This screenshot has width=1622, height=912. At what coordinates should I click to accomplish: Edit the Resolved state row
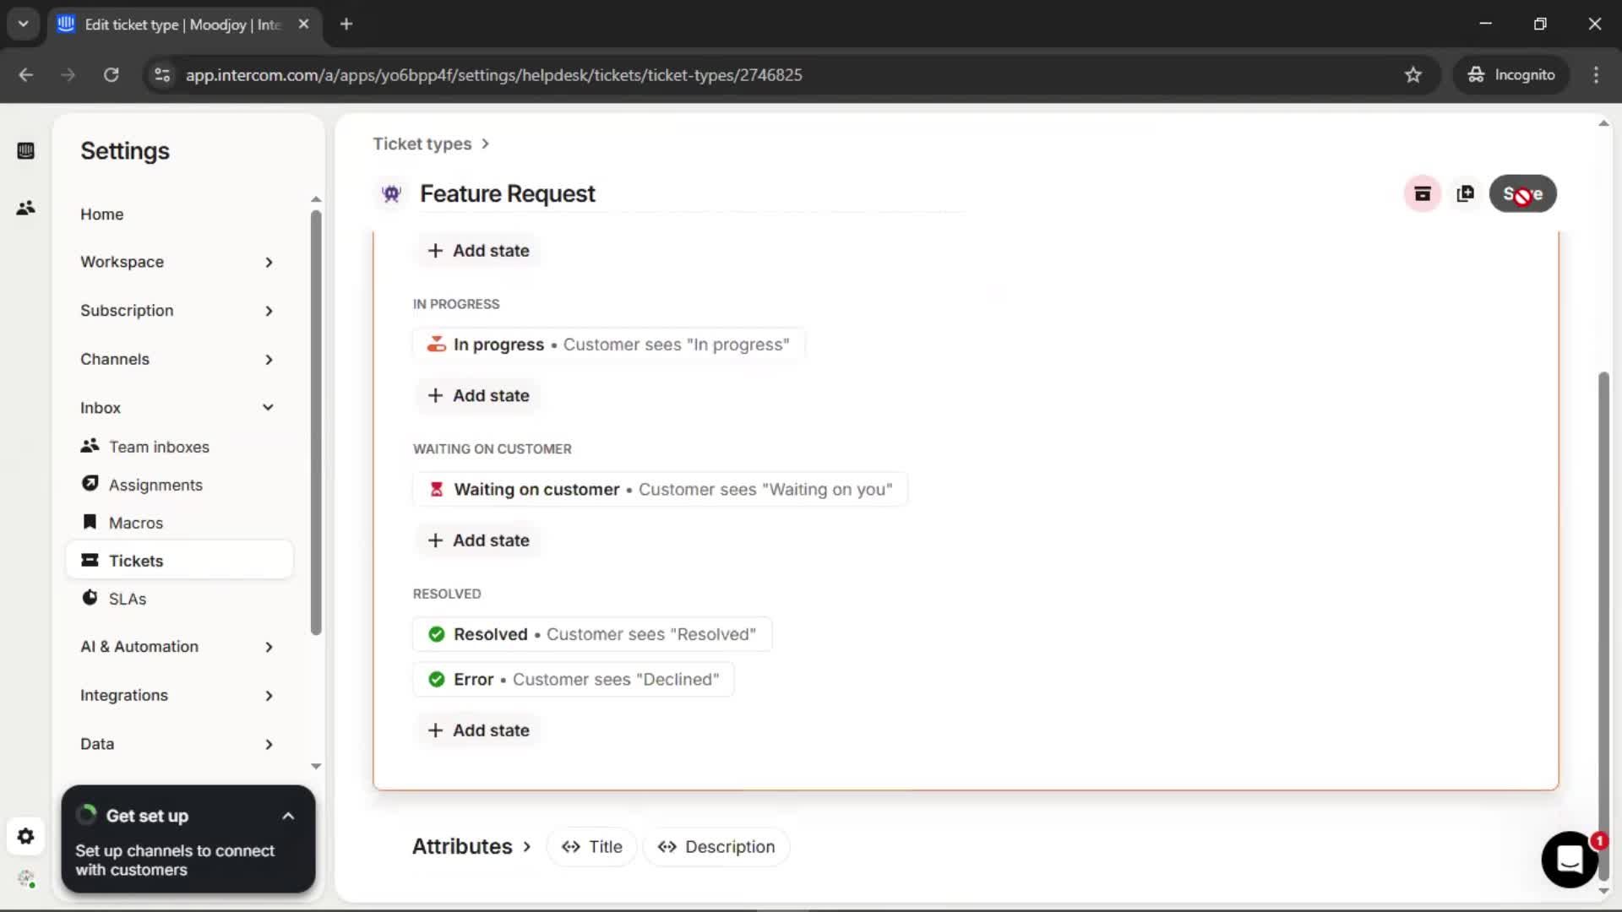(x=592, y=634)
